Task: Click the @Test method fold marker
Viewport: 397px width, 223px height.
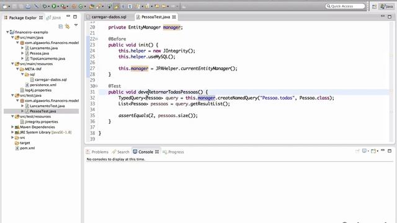Action: point(97,86)
